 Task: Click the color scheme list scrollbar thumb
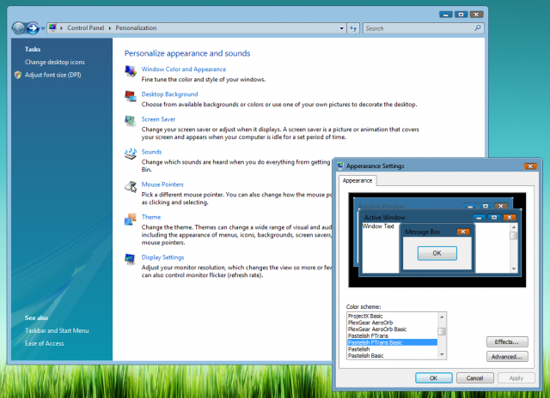pos(442,331)
